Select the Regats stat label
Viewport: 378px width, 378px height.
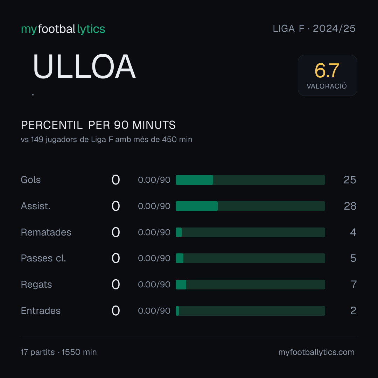(x=36, y=285)
